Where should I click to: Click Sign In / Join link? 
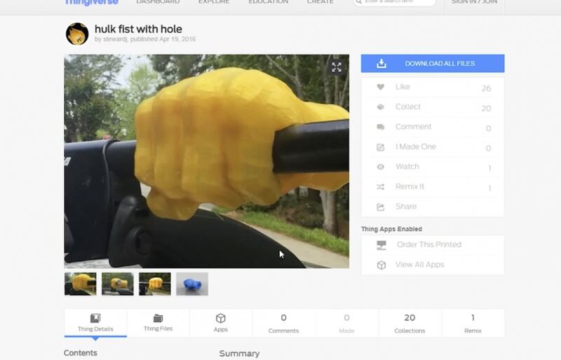pos(474,2)
